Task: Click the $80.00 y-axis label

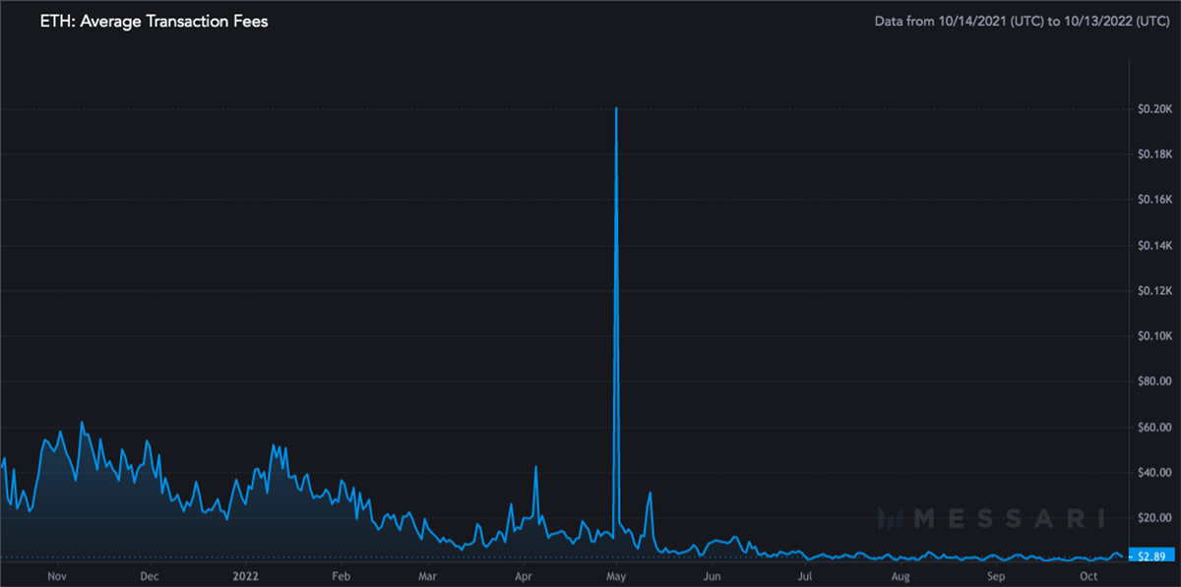Action: (x=1154, y=382)
